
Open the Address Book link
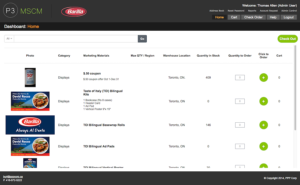coord(217,11)
